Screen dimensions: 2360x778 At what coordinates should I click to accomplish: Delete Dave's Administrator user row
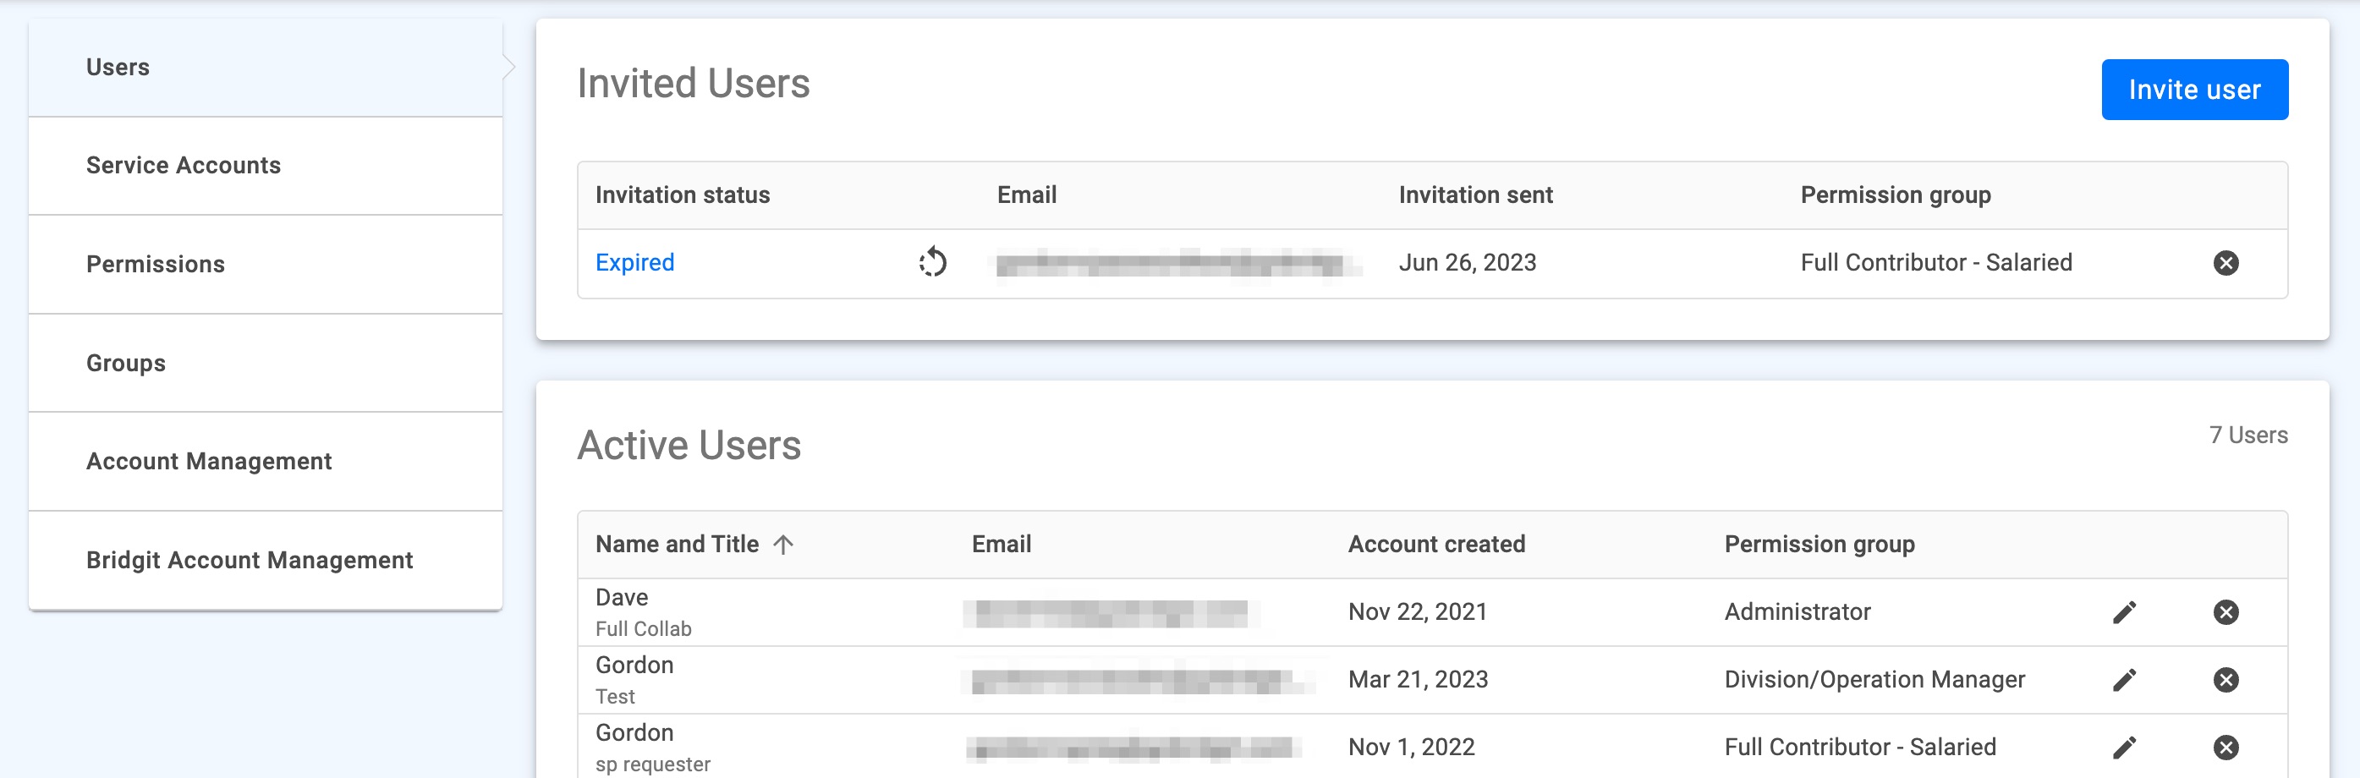[2226, 612]
